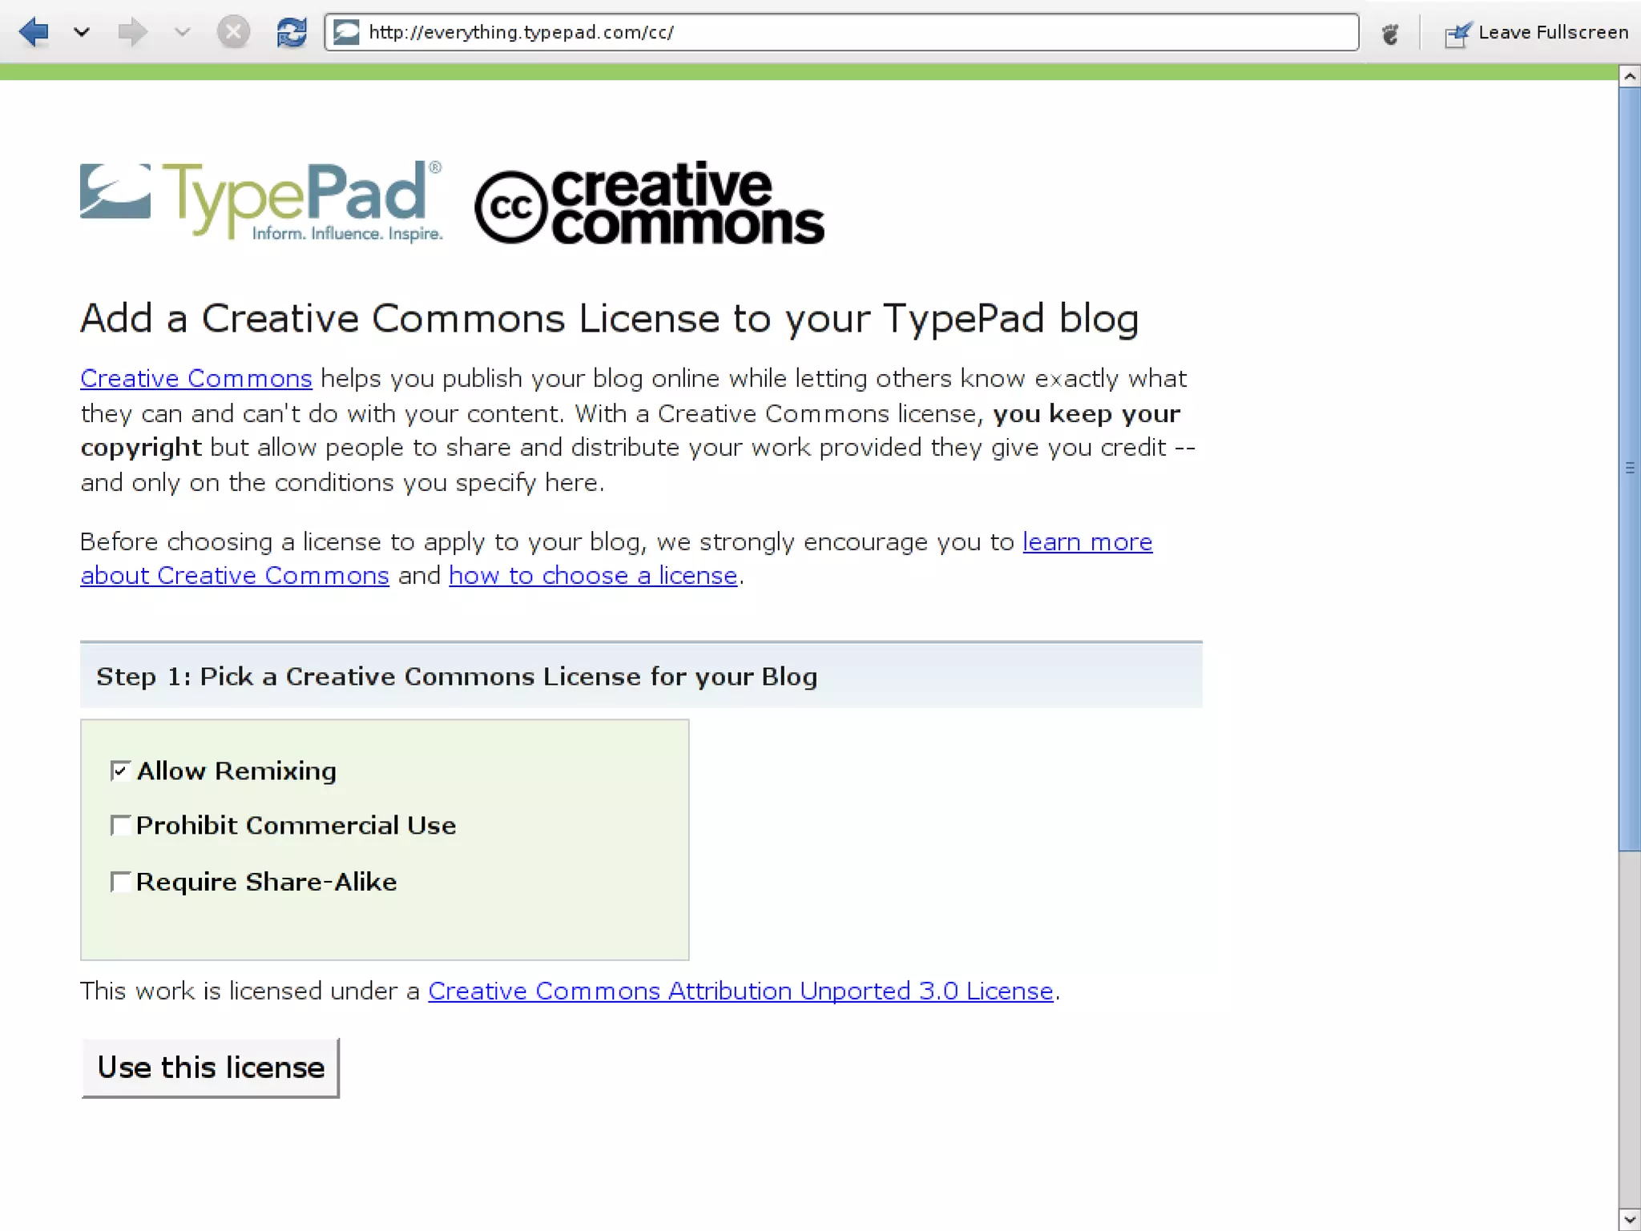Open the Creative Commons Attribution Unported 3.0 License link
The width and height of the screenshot is (1641, 1231).
coord(740,992)
